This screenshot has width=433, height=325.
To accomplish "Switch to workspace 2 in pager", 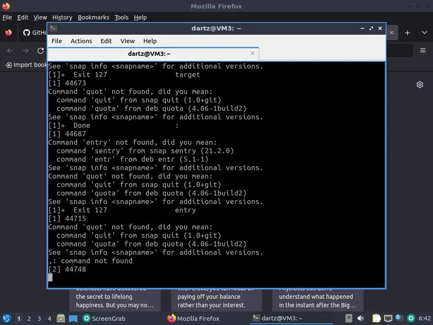I will pyautogui.click(x=29, y=319).
